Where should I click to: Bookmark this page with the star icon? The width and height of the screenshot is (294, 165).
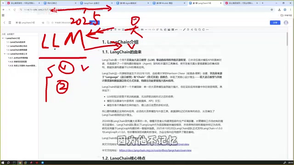(271, 10)
